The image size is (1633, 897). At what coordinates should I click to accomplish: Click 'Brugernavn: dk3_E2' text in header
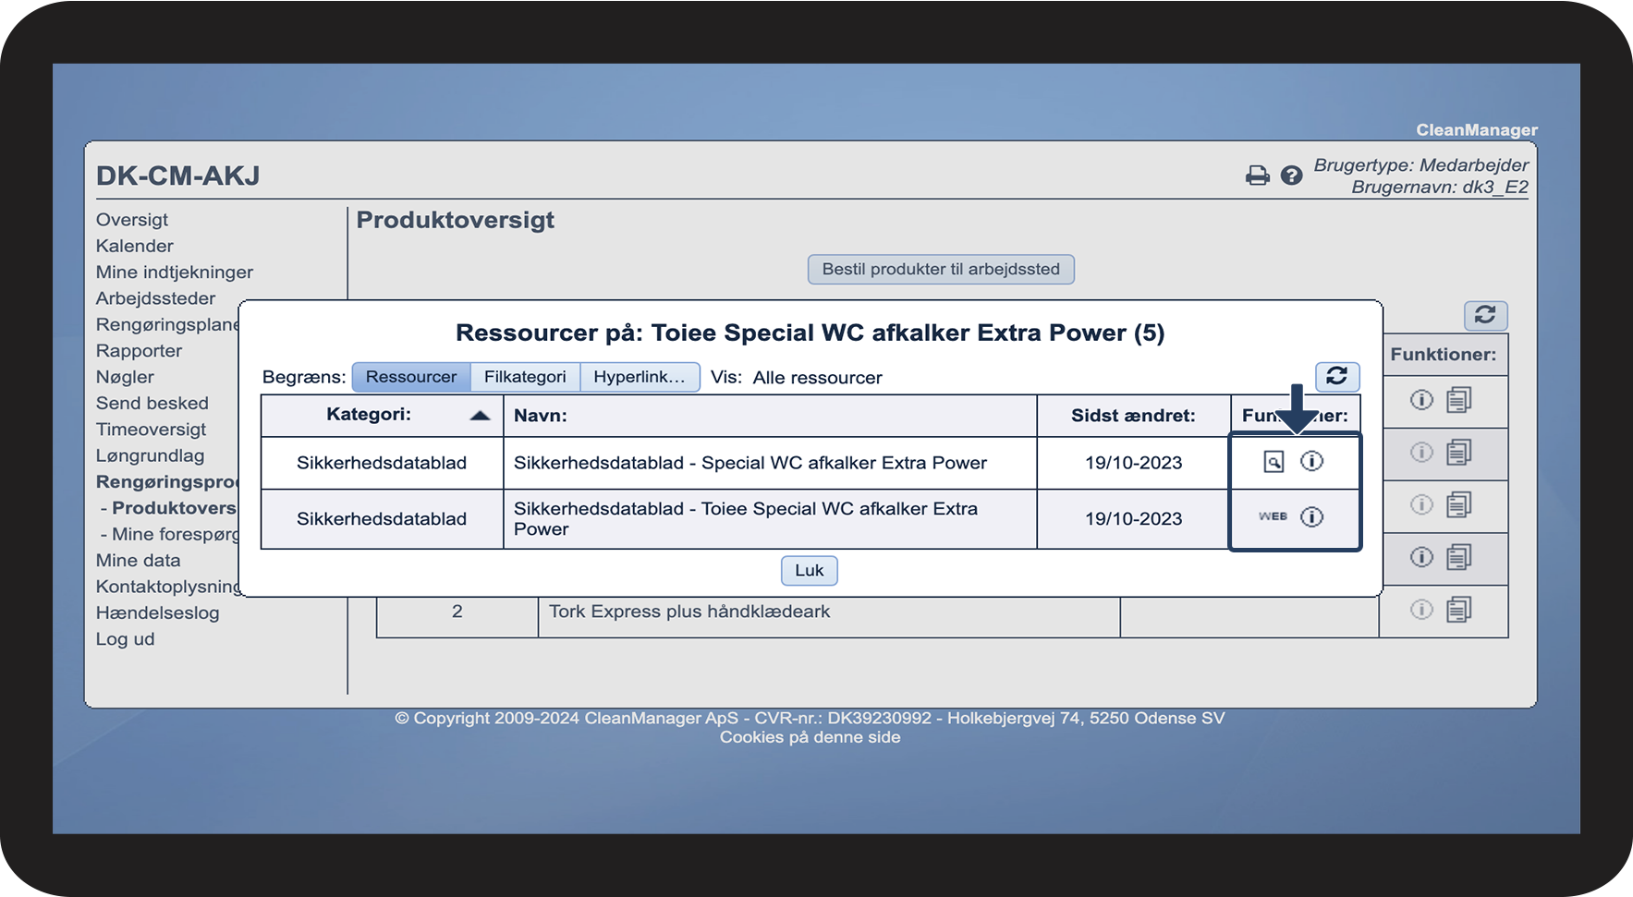[1440, 188]
